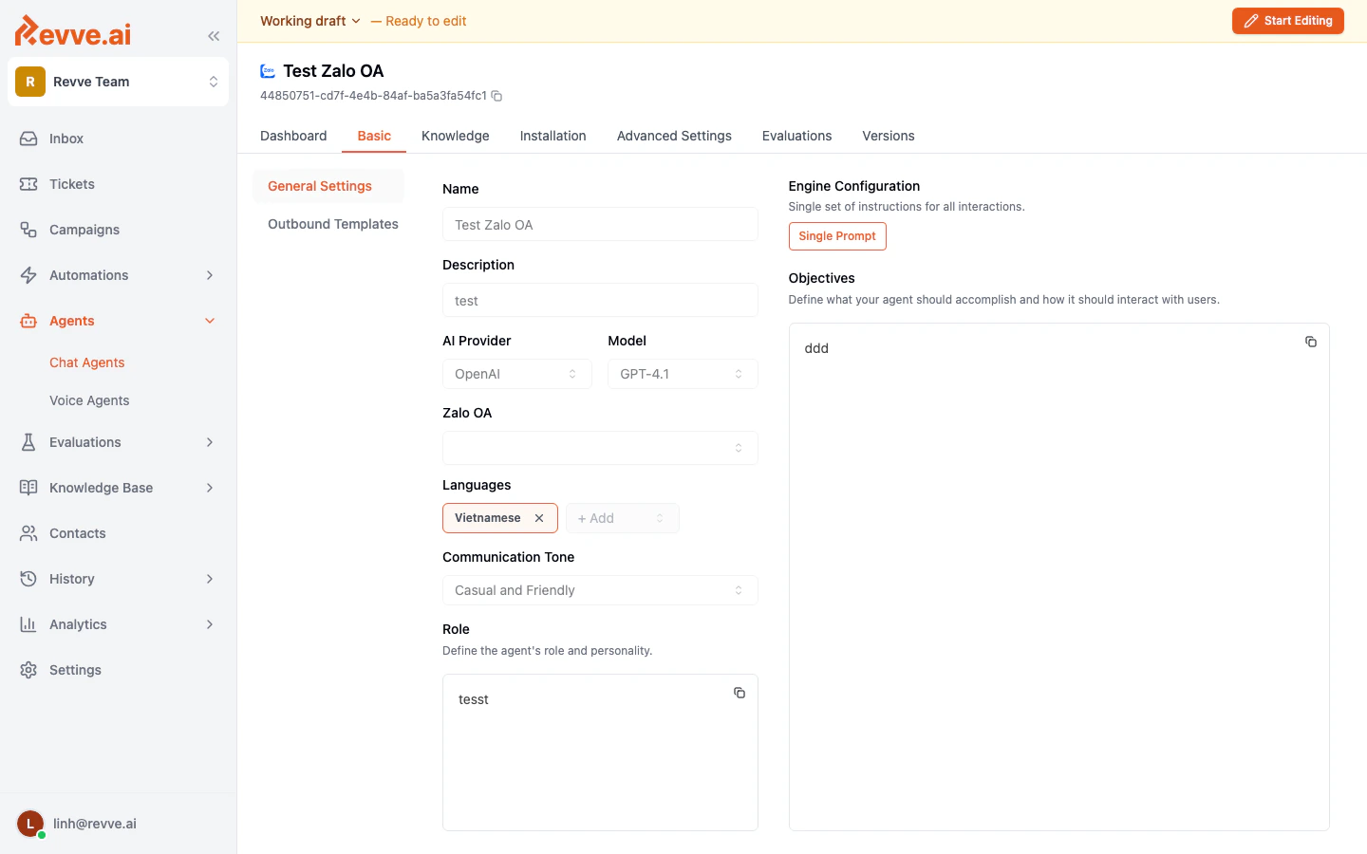Collapse the left sidebar with the chevron
This screenshot has width=1367, height=854.
click(213, 35)
